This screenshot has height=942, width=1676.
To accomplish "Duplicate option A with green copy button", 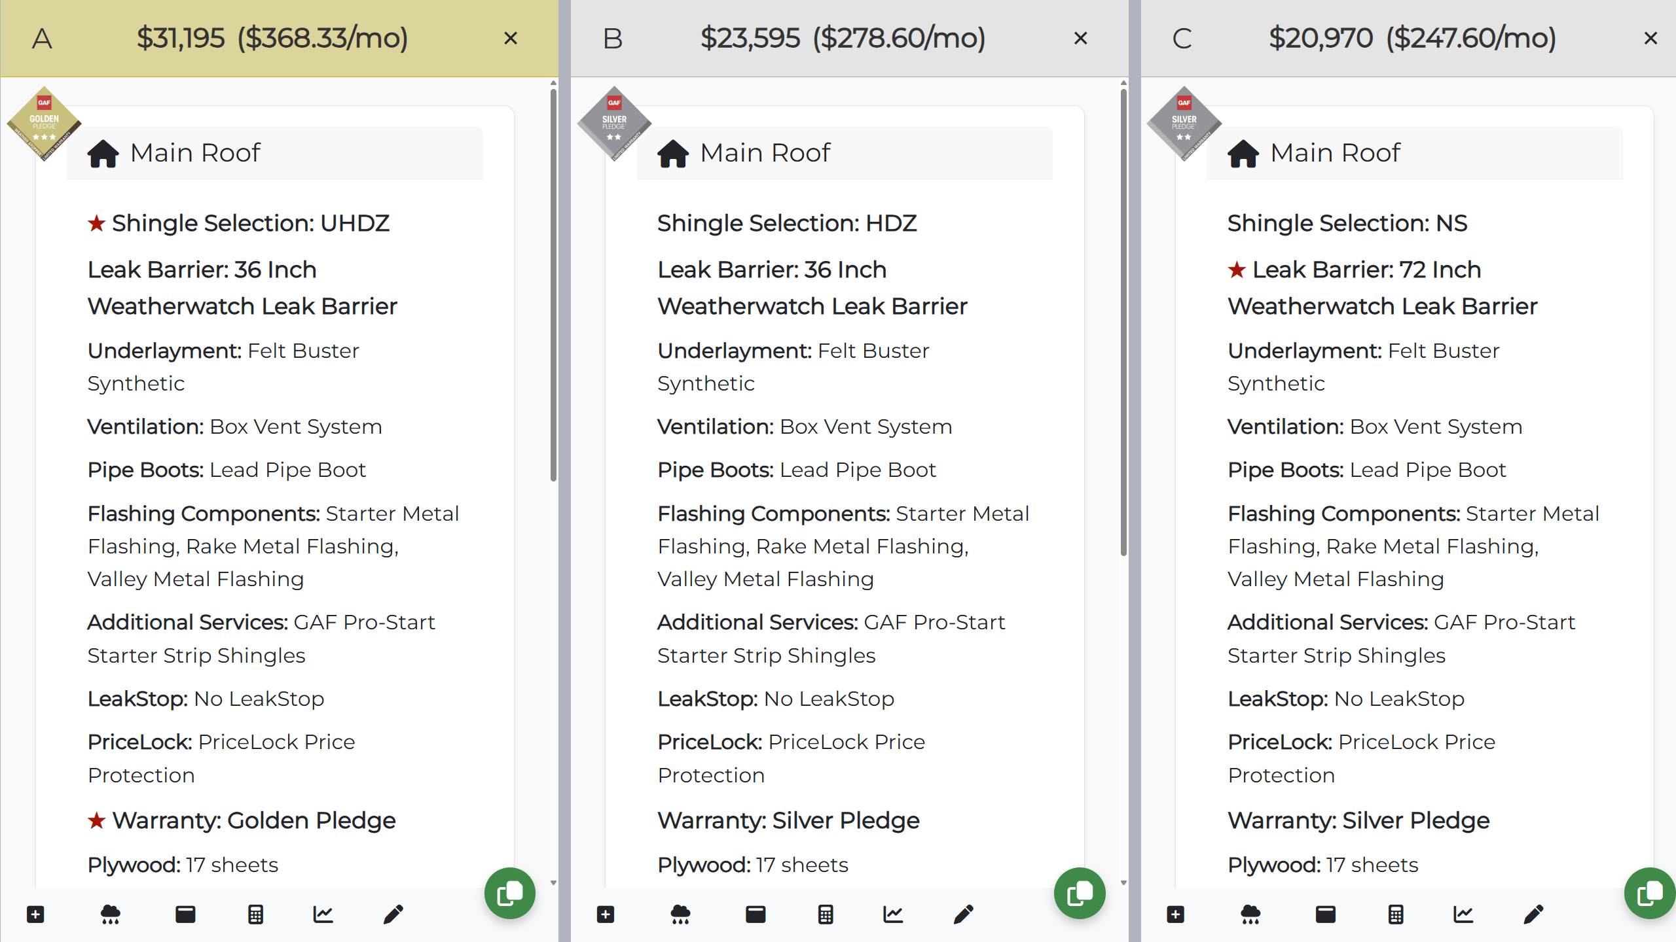I will [510, 893].
